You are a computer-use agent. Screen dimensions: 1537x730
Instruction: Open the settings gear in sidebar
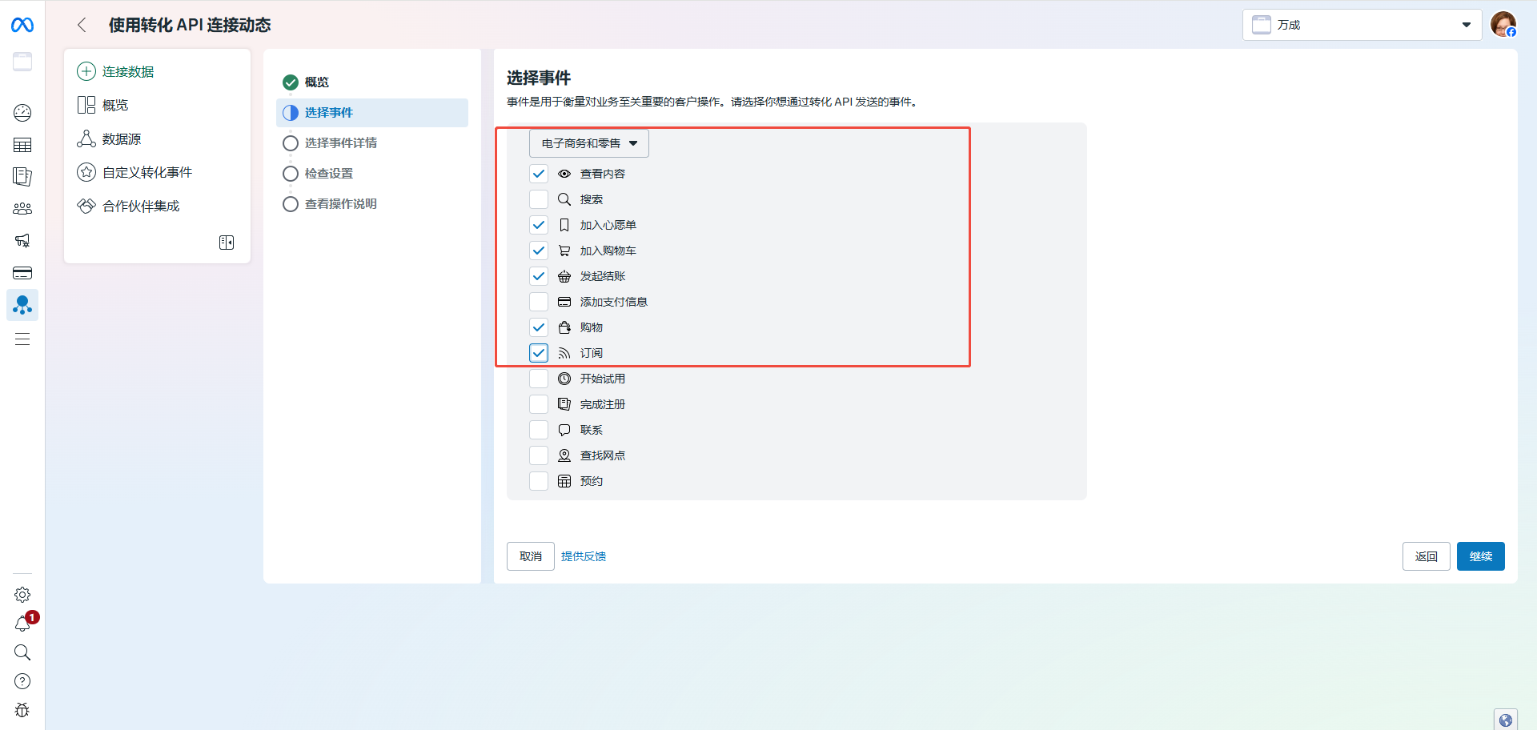22,595
